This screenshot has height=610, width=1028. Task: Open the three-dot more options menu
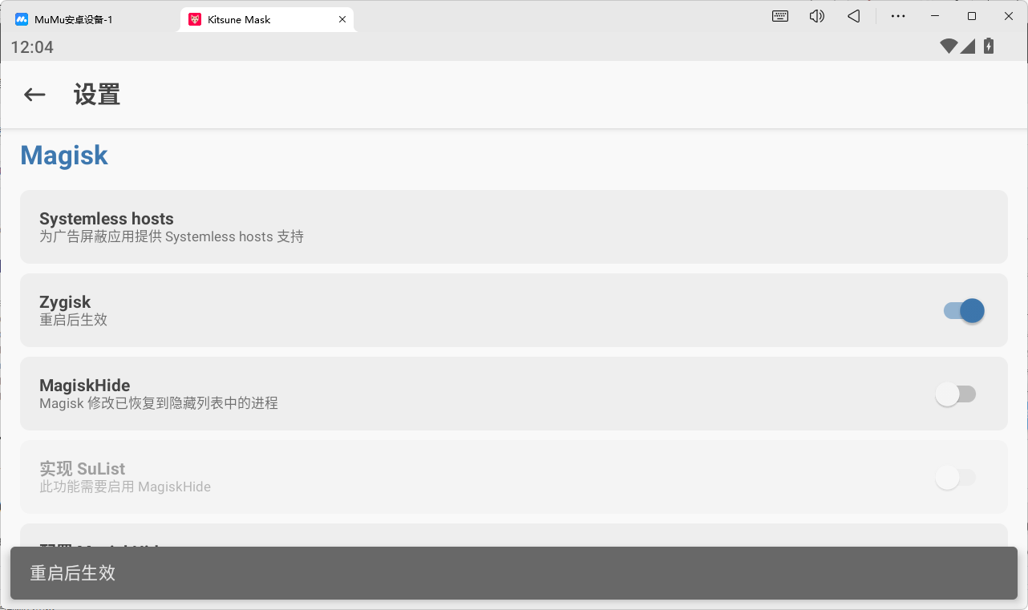tap(898, 16)
